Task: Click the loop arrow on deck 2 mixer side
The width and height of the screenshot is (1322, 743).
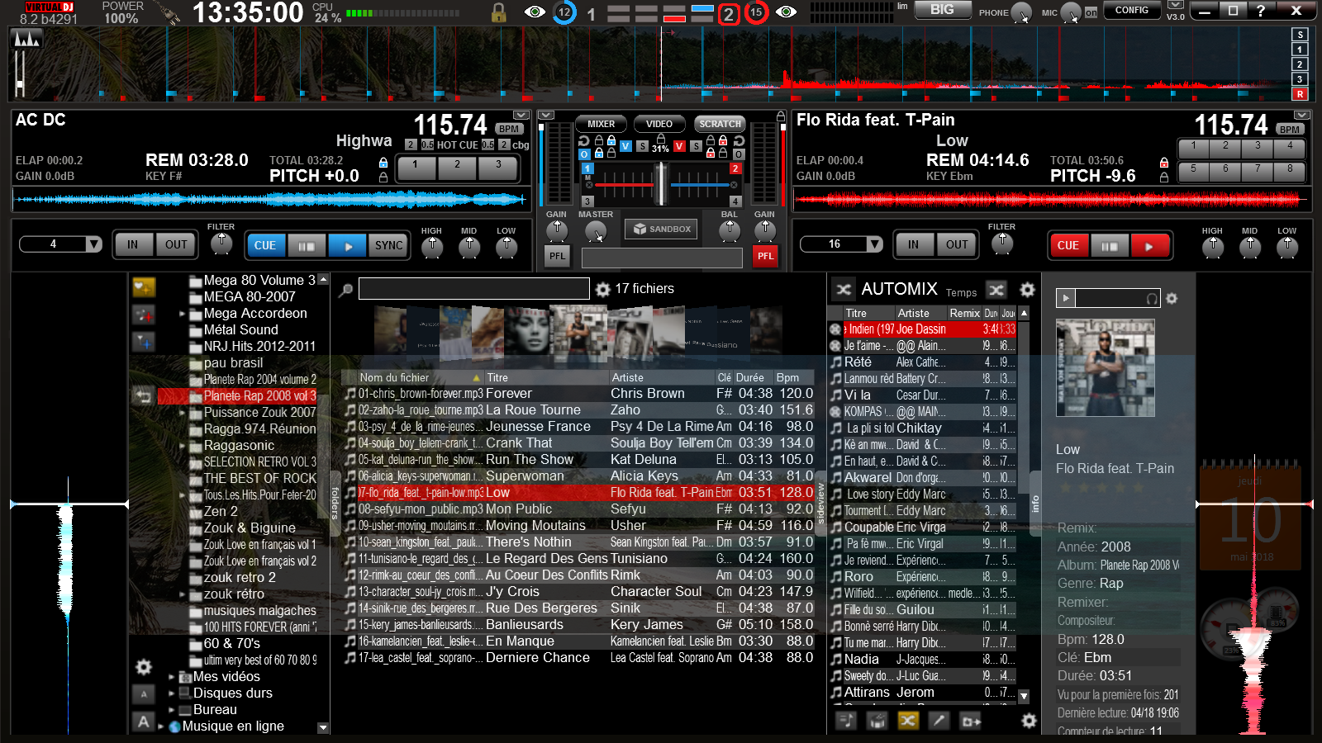Action: 739,141
